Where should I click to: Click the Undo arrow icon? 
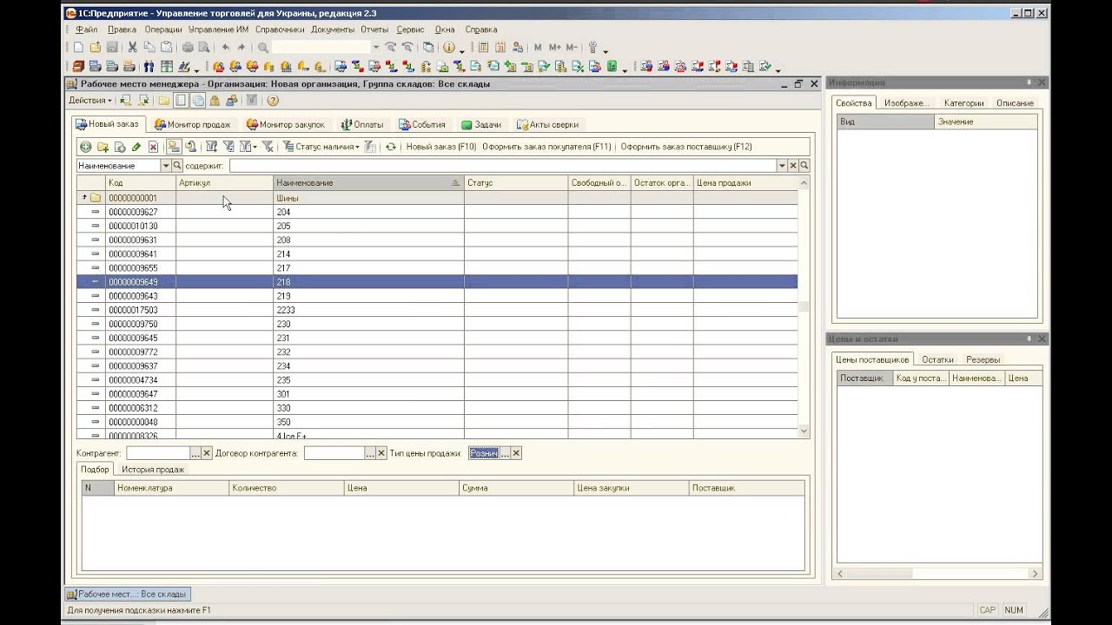tap(226, 47)
